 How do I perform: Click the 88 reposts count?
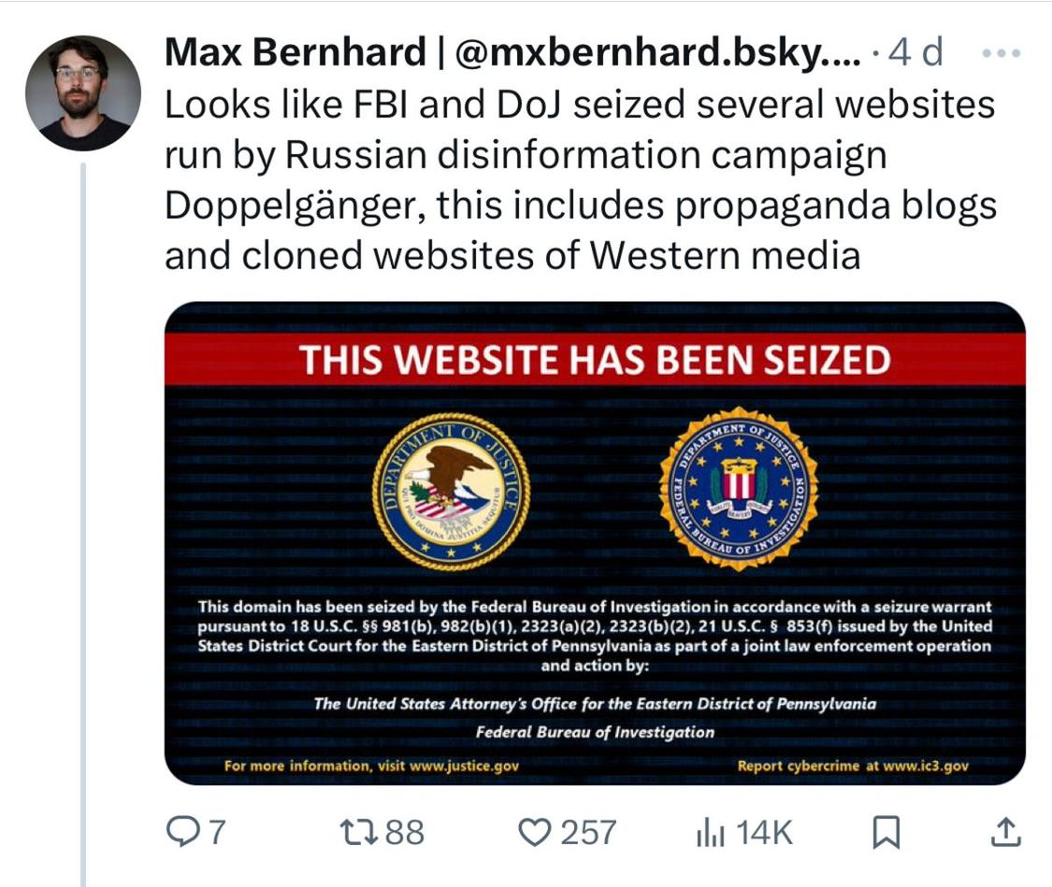click(404, 832)
